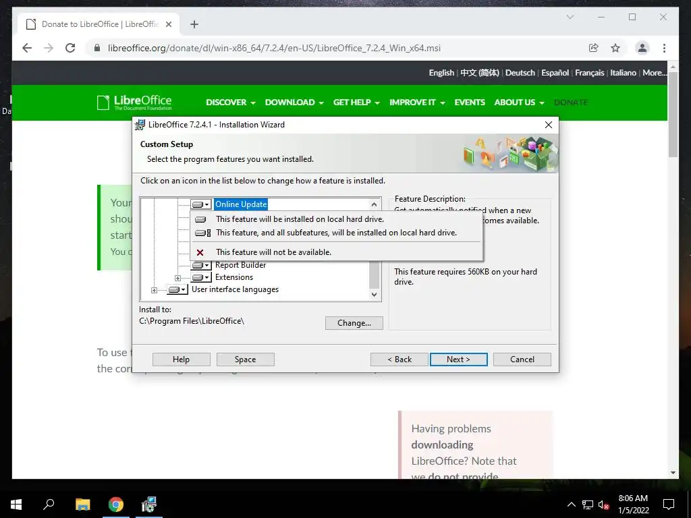Open File Explorer from taskbar
Screen dimensions: 691x518
pos(82,505)
